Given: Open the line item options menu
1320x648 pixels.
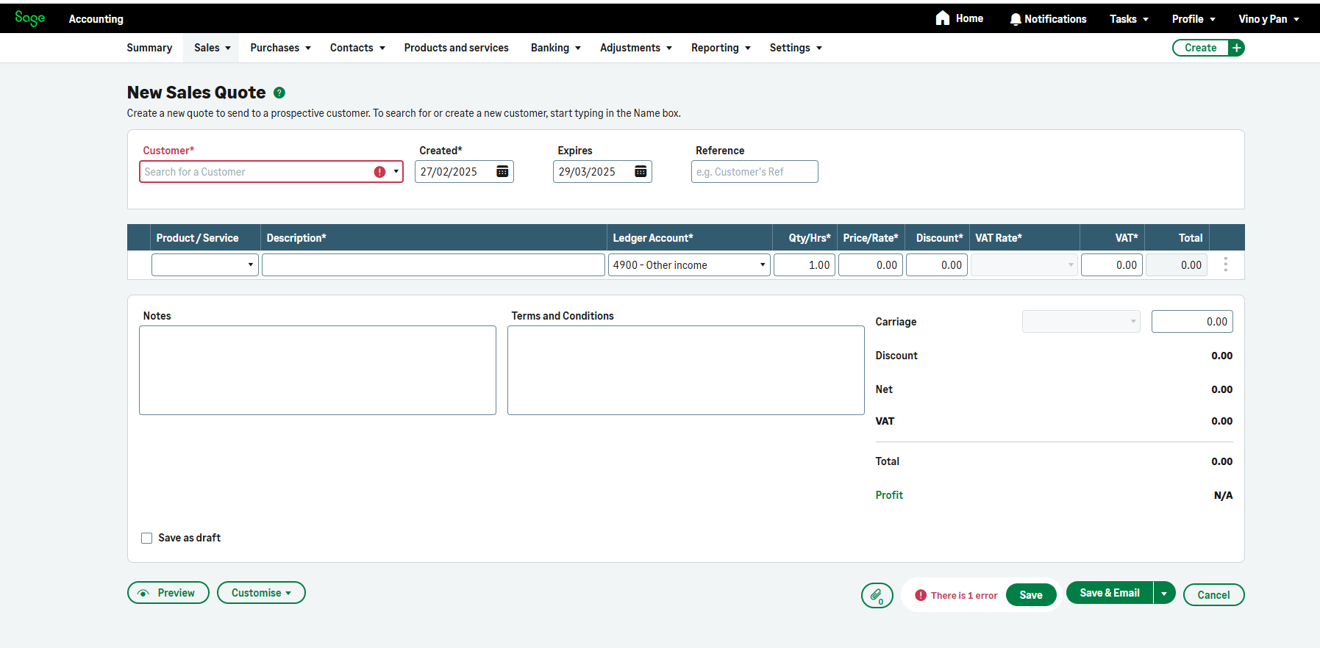Looking at the screenshot, I should tap(1225, 264).
